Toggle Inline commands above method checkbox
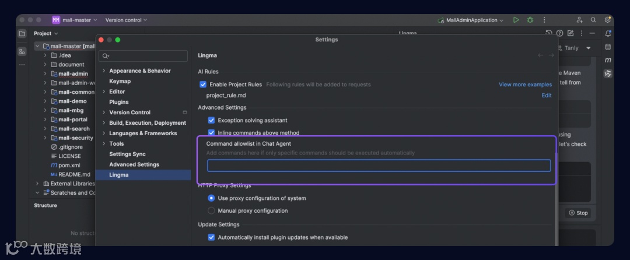This screenshot has height=260, width=630. (211, 132)
